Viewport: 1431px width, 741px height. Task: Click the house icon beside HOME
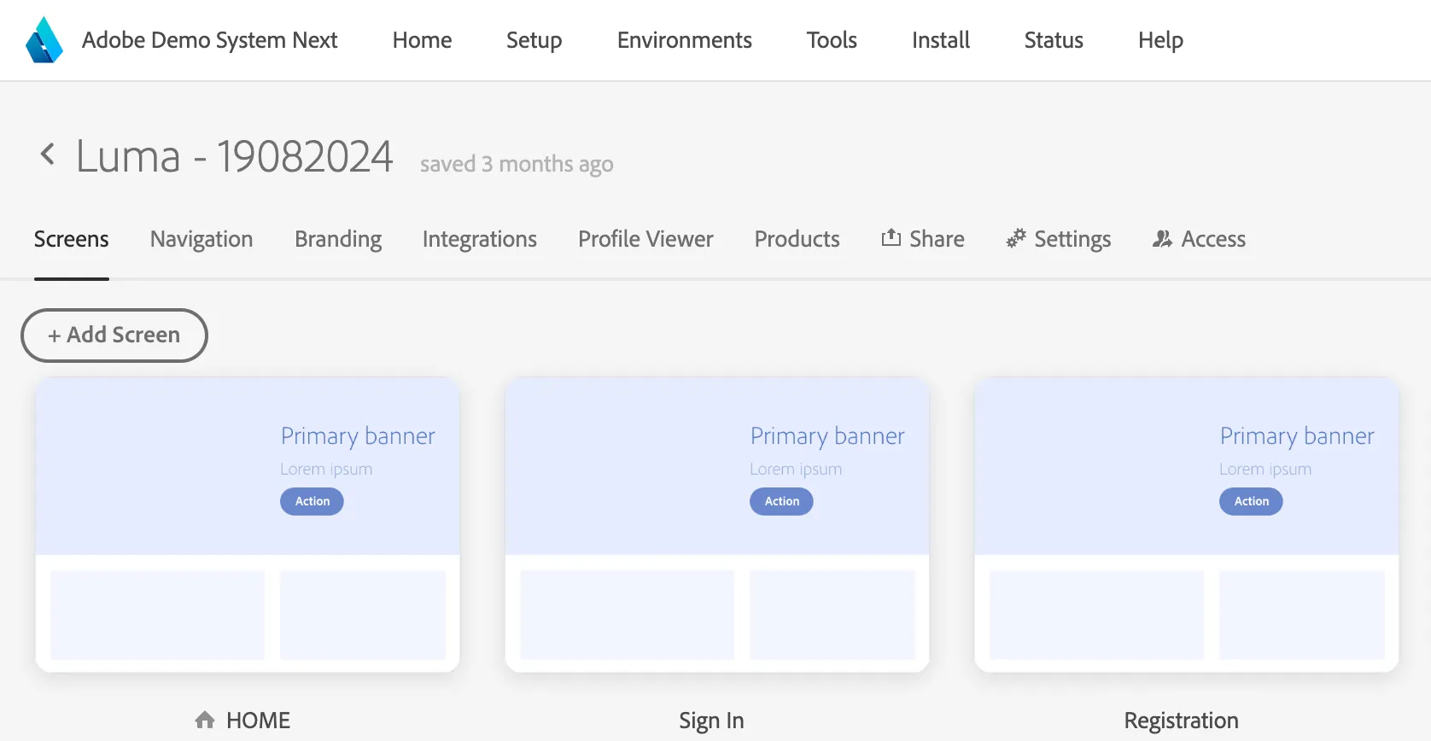205,720
